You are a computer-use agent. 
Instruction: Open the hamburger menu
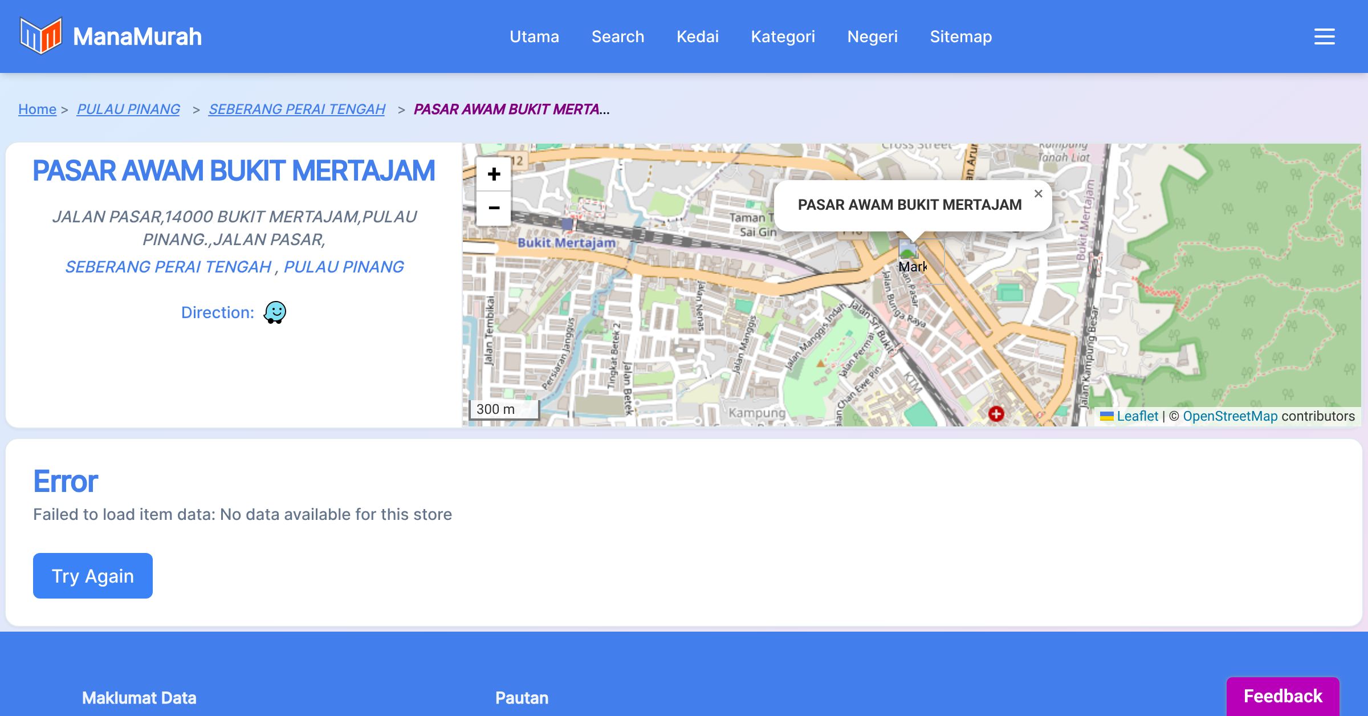(x=1324, y=36)
